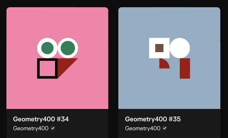The height and width of the screenshot is (138, 228).
Task: Open Geometry400 collection link under #34
Action: (31, 128)
